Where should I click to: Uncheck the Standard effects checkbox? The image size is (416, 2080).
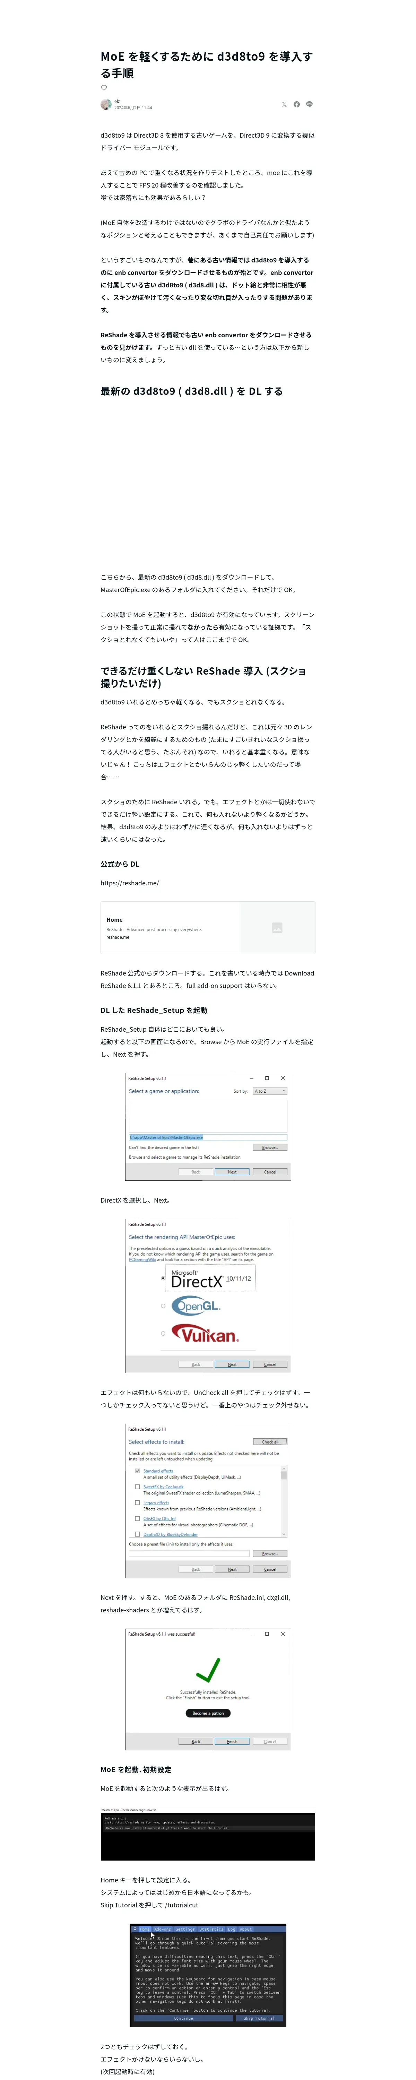[137, 1471]
